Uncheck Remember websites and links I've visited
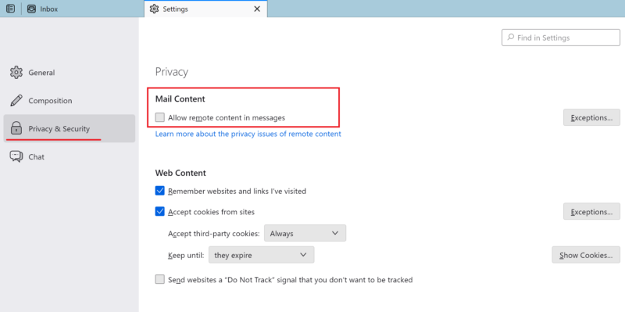Image resolution: width=625 pixels, height=312 pixels. (x=160, y=191)
